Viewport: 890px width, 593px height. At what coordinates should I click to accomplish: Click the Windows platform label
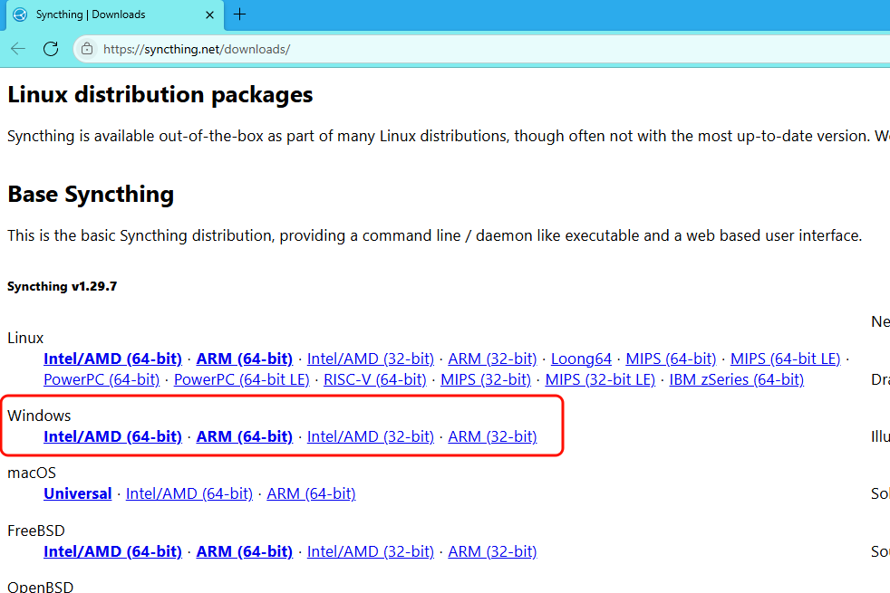tap(39, 416)
